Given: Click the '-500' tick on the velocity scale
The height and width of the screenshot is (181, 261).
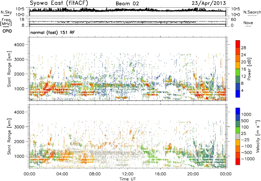Looking at the screenshot, I should pyautogui.click(x=247, y=153).
